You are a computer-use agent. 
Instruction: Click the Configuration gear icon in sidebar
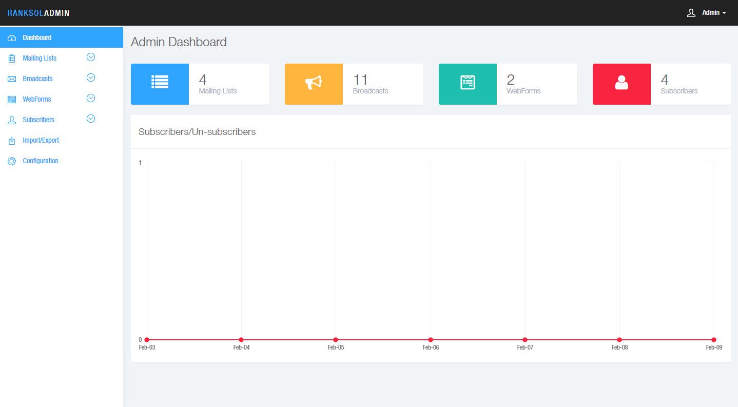click(12, 161)
